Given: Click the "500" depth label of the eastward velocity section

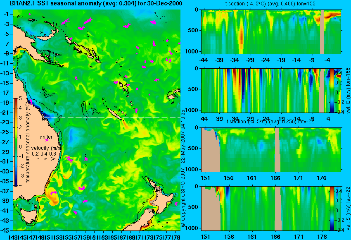Looking at the screenshot, I should (193, 89).
